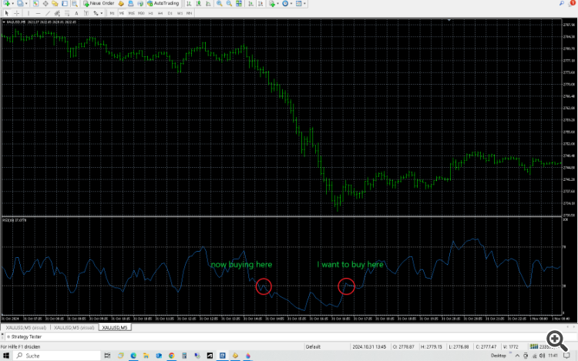Switch timeframe to D1
Screen dimensions: 578x361
170,13
